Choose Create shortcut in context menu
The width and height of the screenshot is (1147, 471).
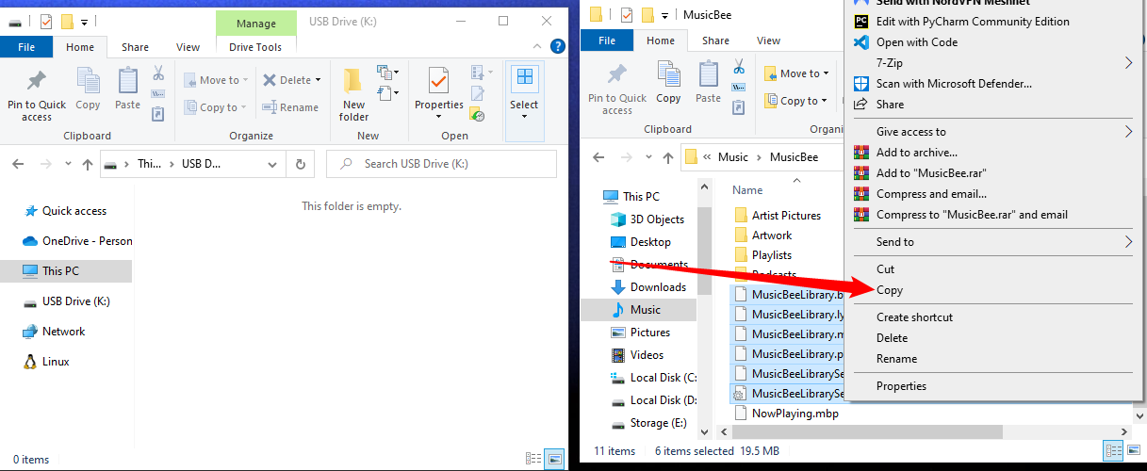pyautogui.click(x=914, y=317)
